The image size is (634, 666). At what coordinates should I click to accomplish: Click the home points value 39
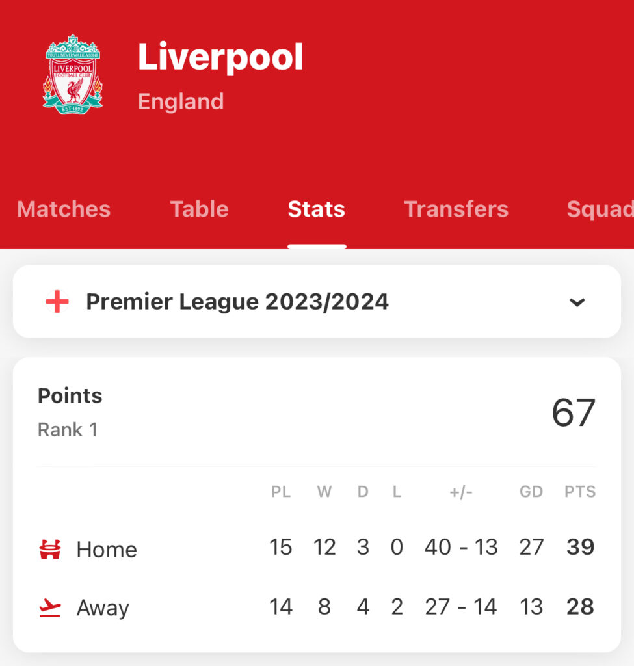click(580, 547)
